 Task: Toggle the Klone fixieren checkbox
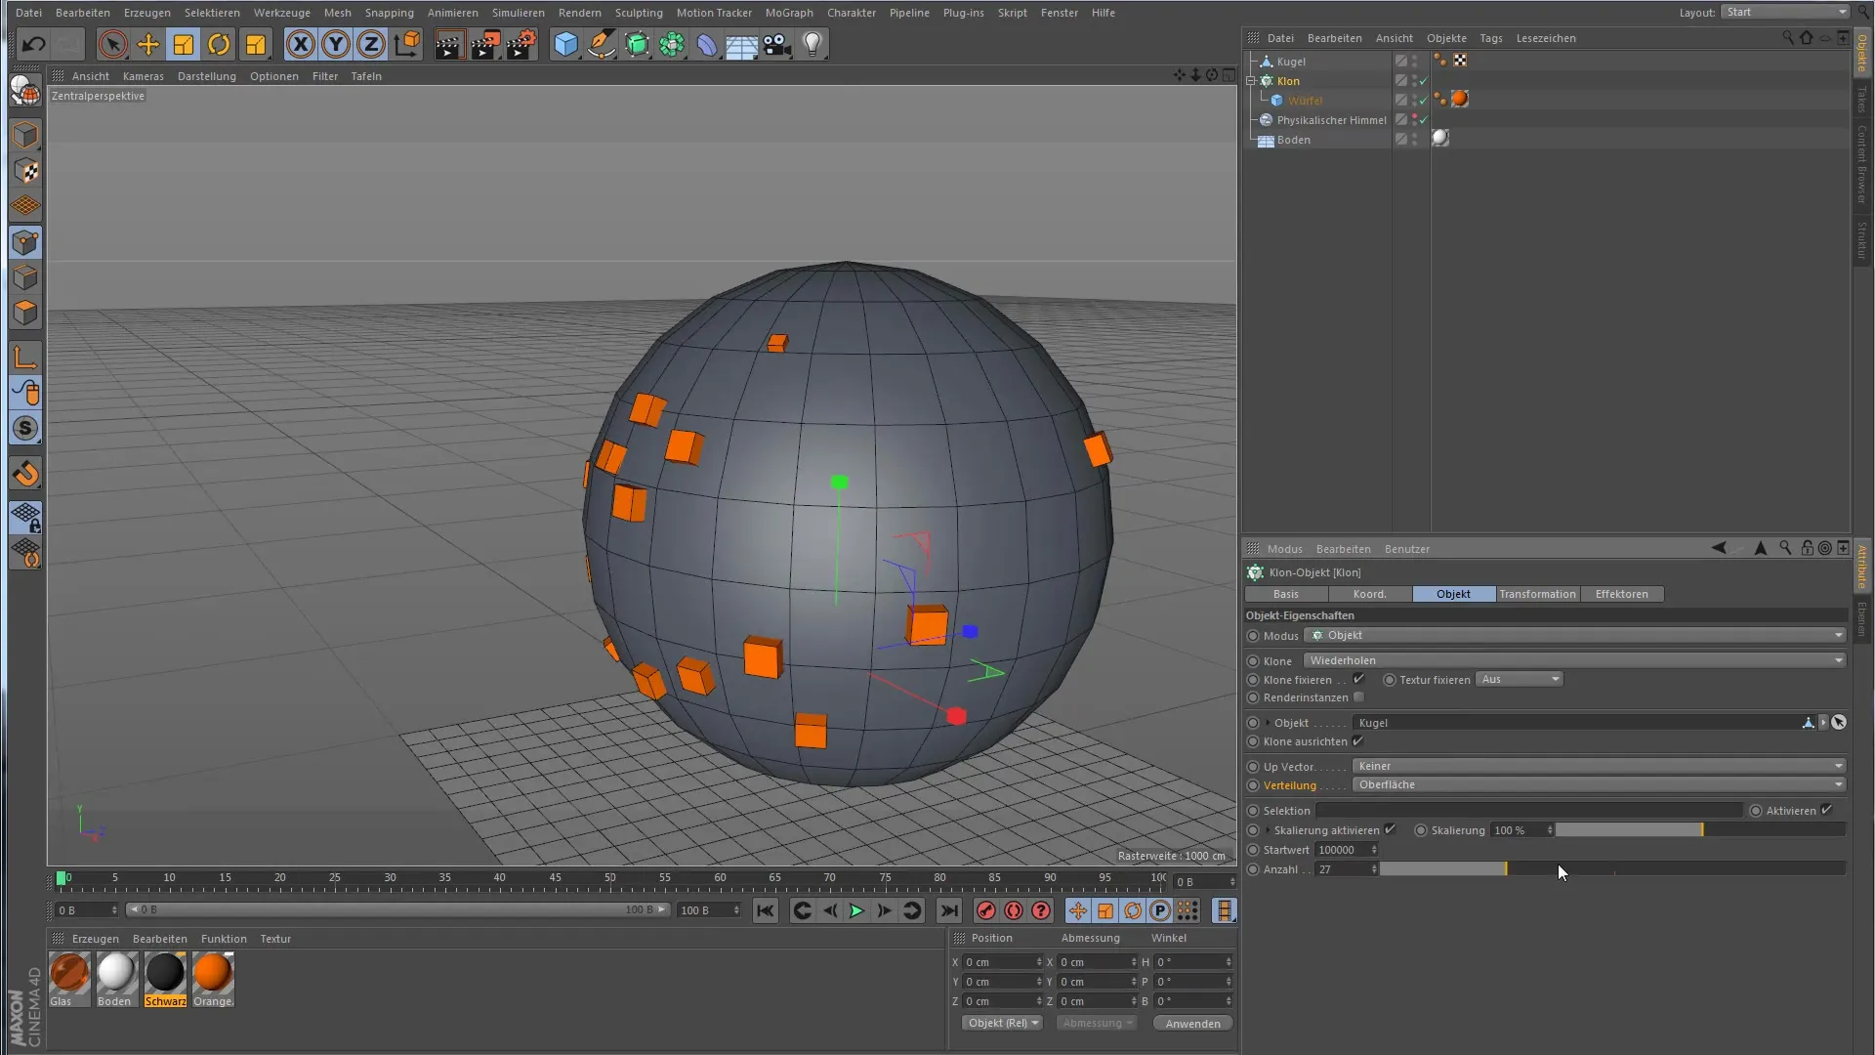1358,679
